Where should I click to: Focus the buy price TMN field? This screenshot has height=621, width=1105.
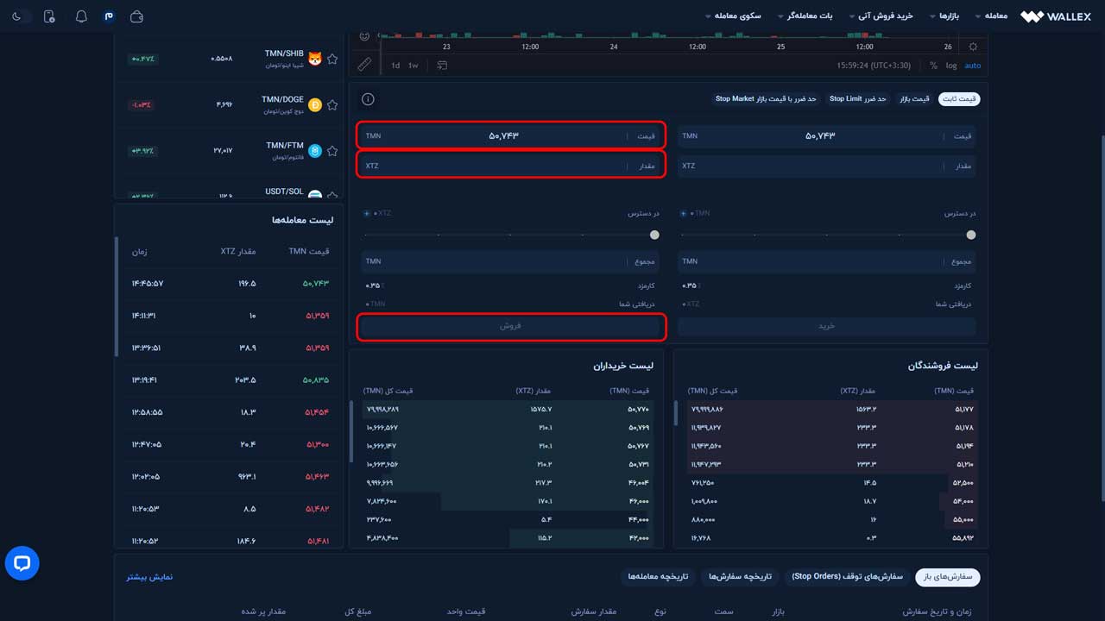(826, 136)
